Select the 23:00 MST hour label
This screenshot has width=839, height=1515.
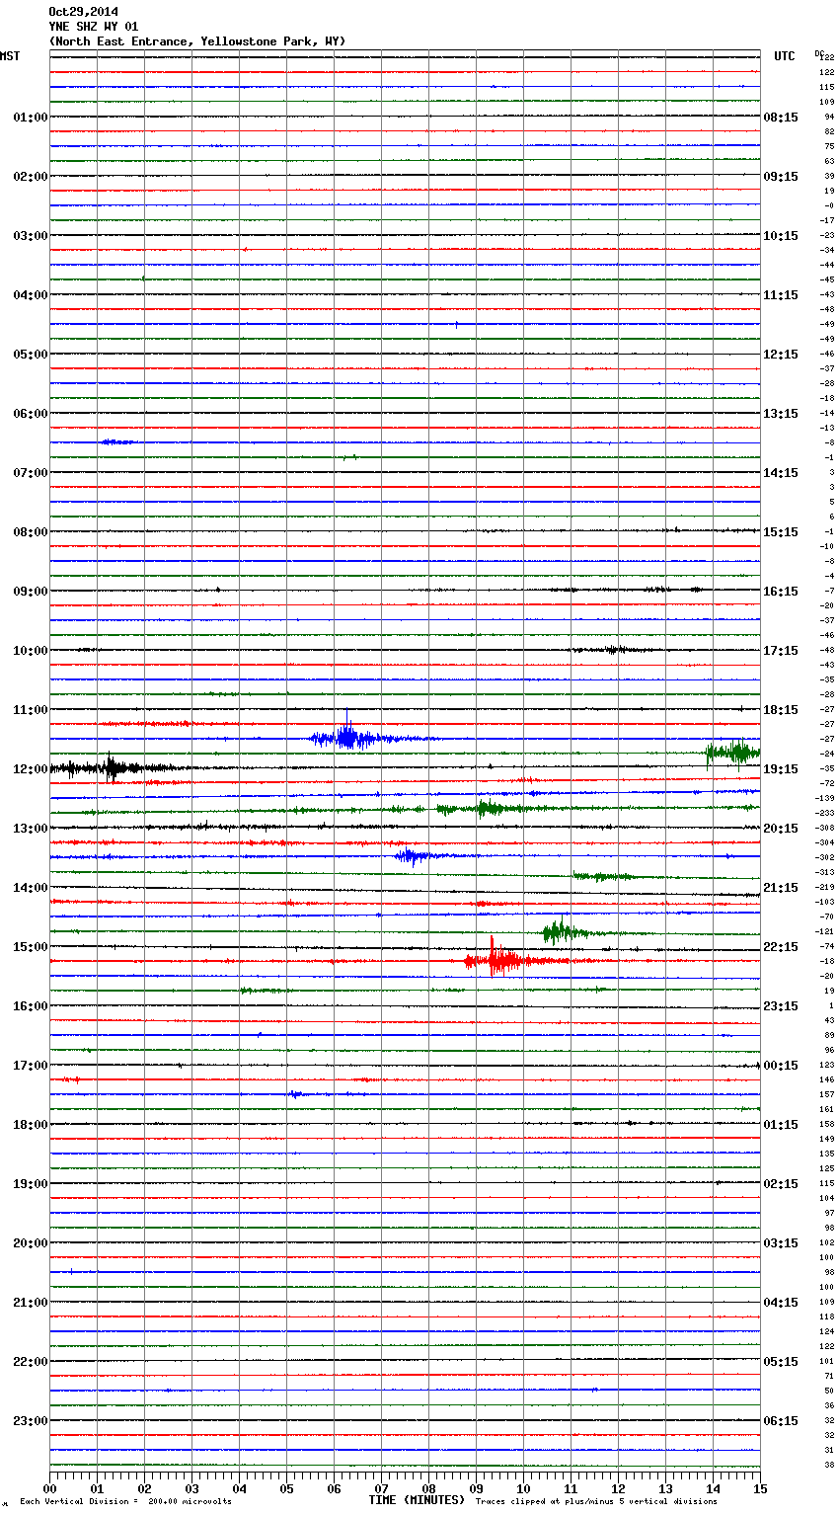tap(31, 1421)
